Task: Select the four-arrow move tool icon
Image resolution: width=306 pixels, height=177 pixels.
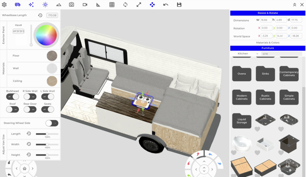Action: click(152, 4)
